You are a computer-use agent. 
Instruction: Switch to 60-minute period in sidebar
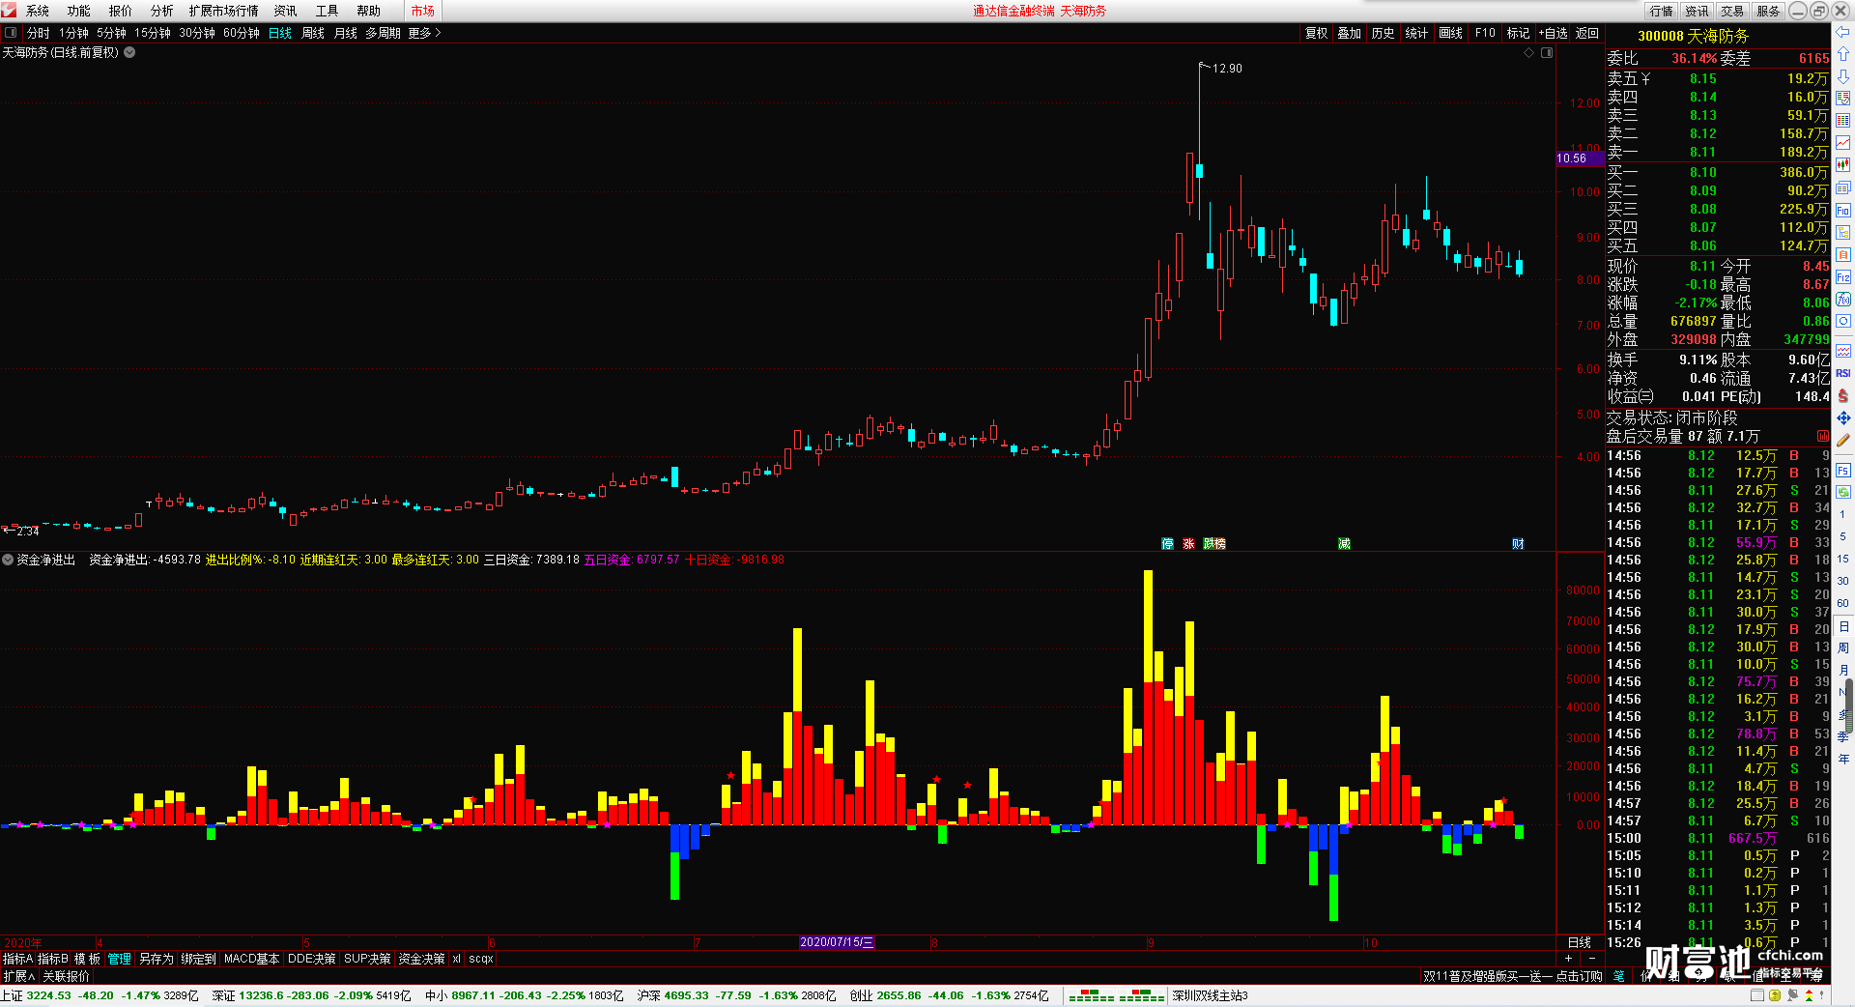click(1843, 603)
